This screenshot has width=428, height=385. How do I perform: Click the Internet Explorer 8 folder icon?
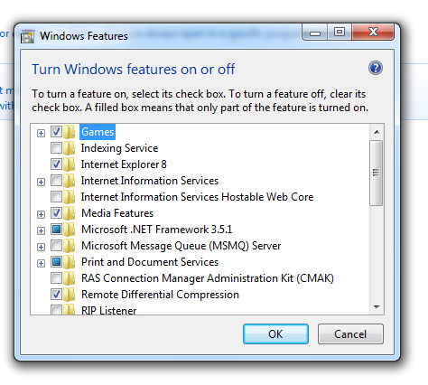tap(70, 164)
